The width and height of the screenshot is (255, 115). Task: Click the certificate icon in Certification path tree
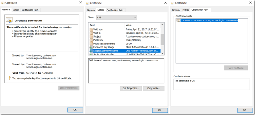[x=178, y=20]
